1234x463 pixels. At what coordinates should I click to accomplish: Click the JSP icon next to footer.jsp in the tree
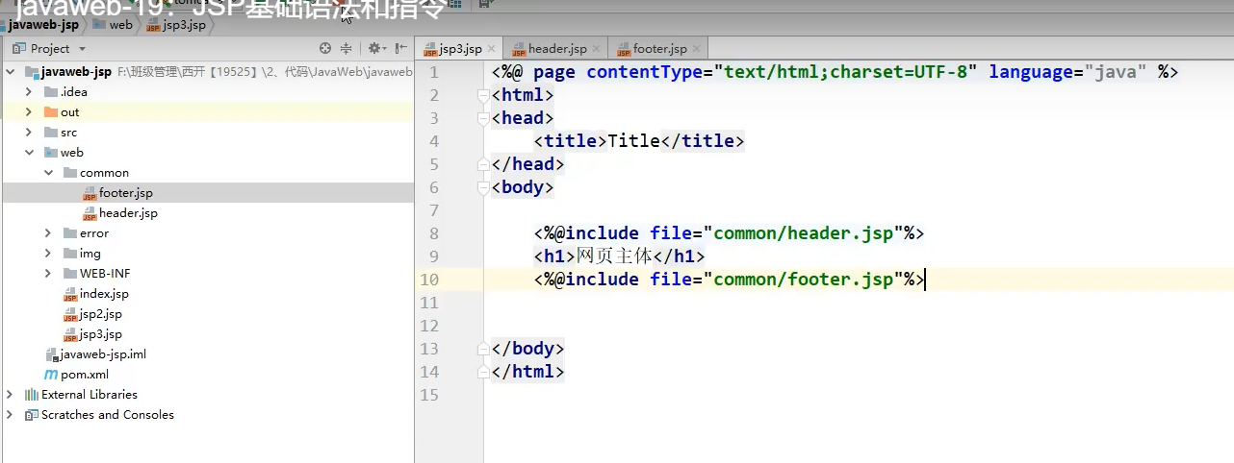coord(90,193)
